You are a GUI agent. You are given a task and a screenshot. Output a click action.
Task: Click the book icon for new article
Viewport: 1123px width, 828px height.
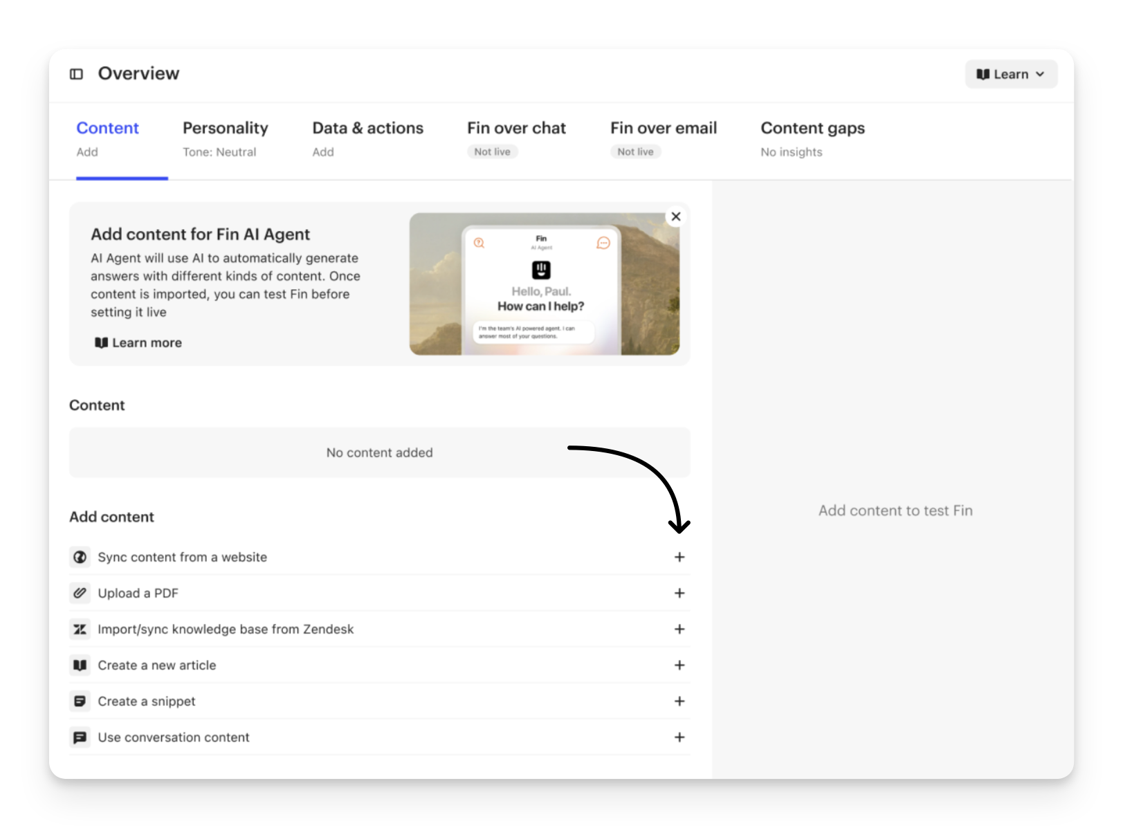click(80, 665)
